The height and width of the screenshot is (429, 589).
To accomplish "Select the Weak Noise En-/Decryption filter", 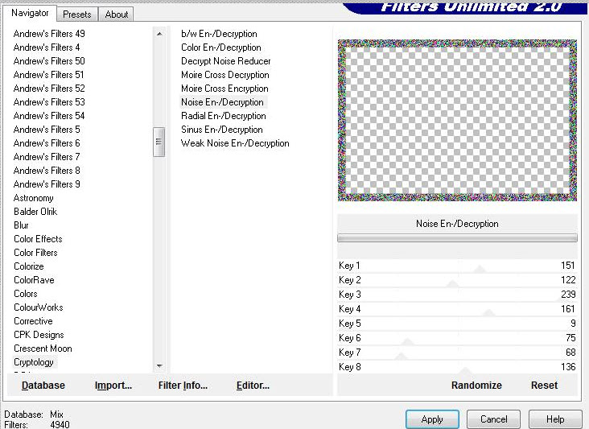I will [235, 143].
